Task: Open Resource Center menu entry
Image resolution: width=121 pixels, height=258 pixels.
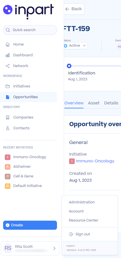Action: tap(83, 220)
